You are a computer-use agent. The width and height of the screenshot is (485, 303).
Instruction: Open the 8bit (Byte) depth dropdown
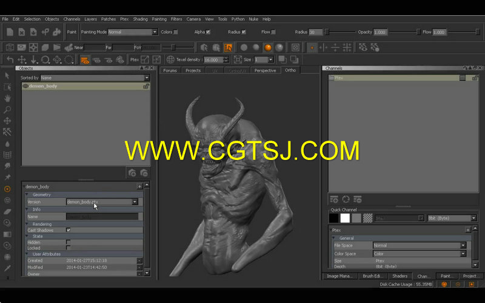[x=452, y=218]
